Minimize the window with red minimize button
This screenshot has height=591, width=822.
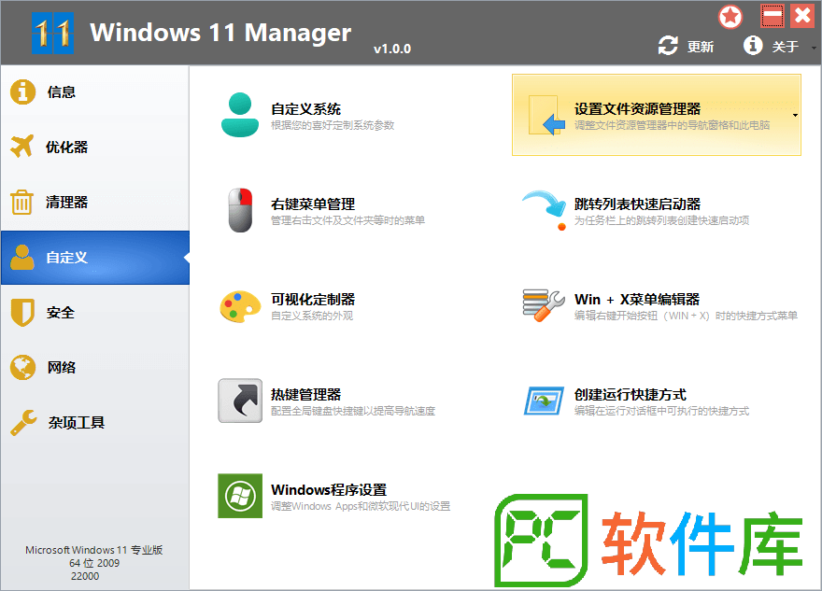tap(772, 16)
